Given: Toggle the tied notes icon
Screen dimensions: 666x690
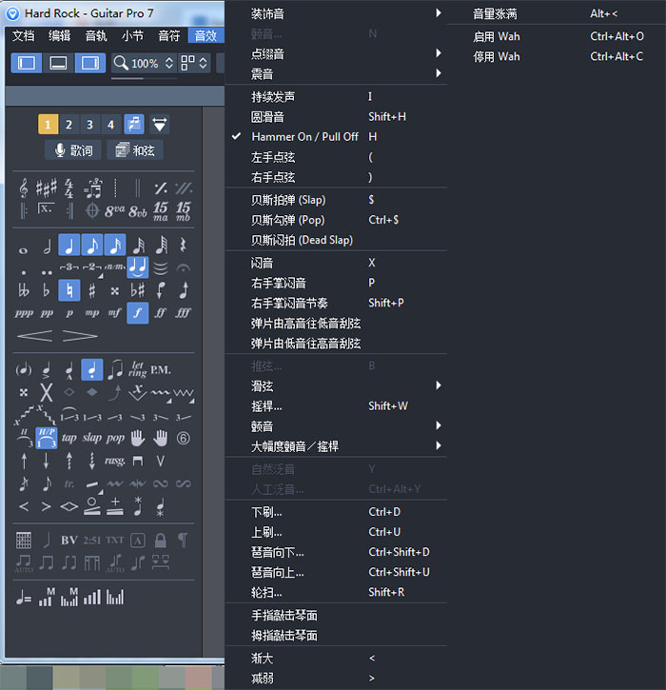Looking at the screenshot, I should pos(138,267).
